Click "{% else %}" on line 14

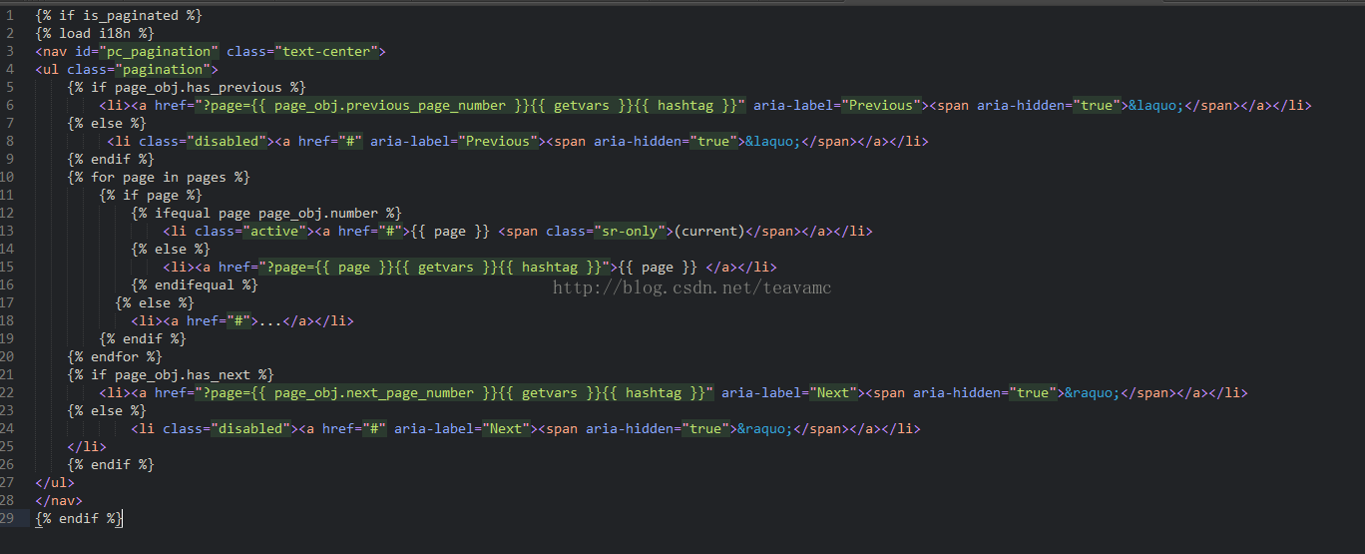pyautogui.click(x=171, y=250)
